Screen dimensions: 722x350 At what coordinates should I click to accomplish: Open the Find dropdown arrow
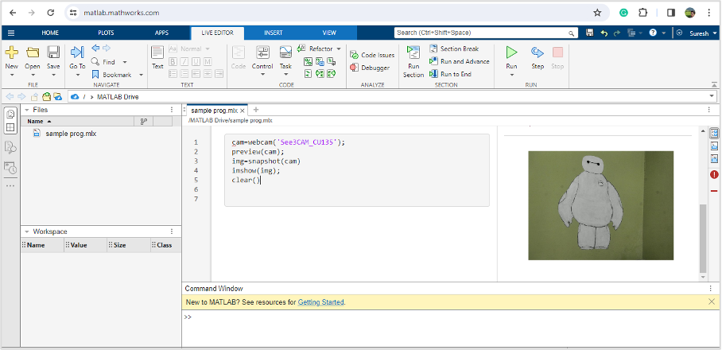[x=124, y=62]
